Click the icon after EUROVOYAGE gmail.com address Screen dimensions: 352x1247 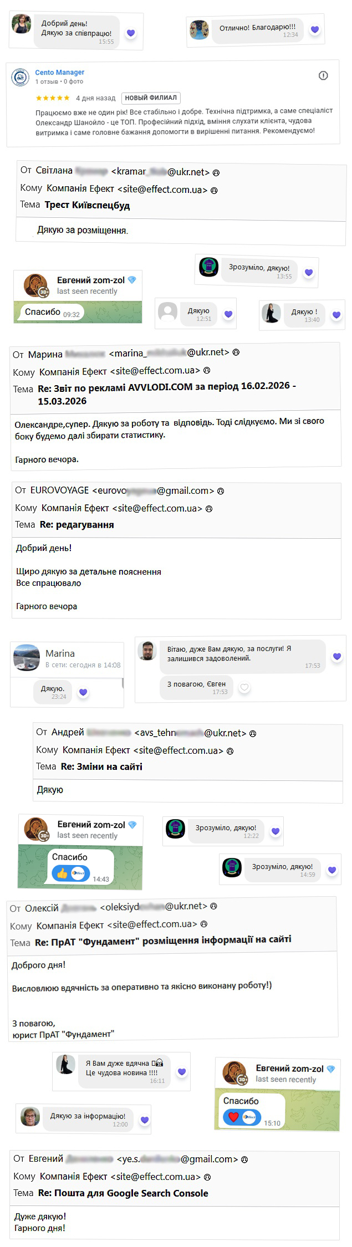(221, 490)
